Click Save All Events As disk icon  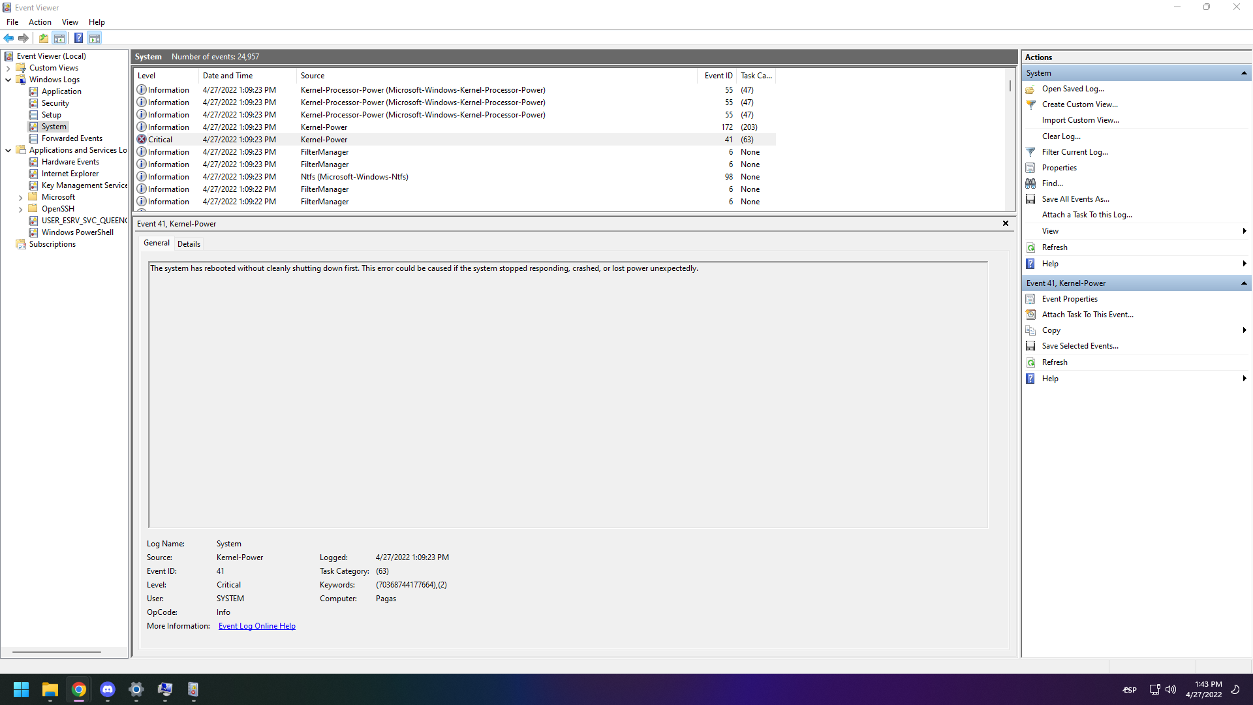pos(1030,199)
